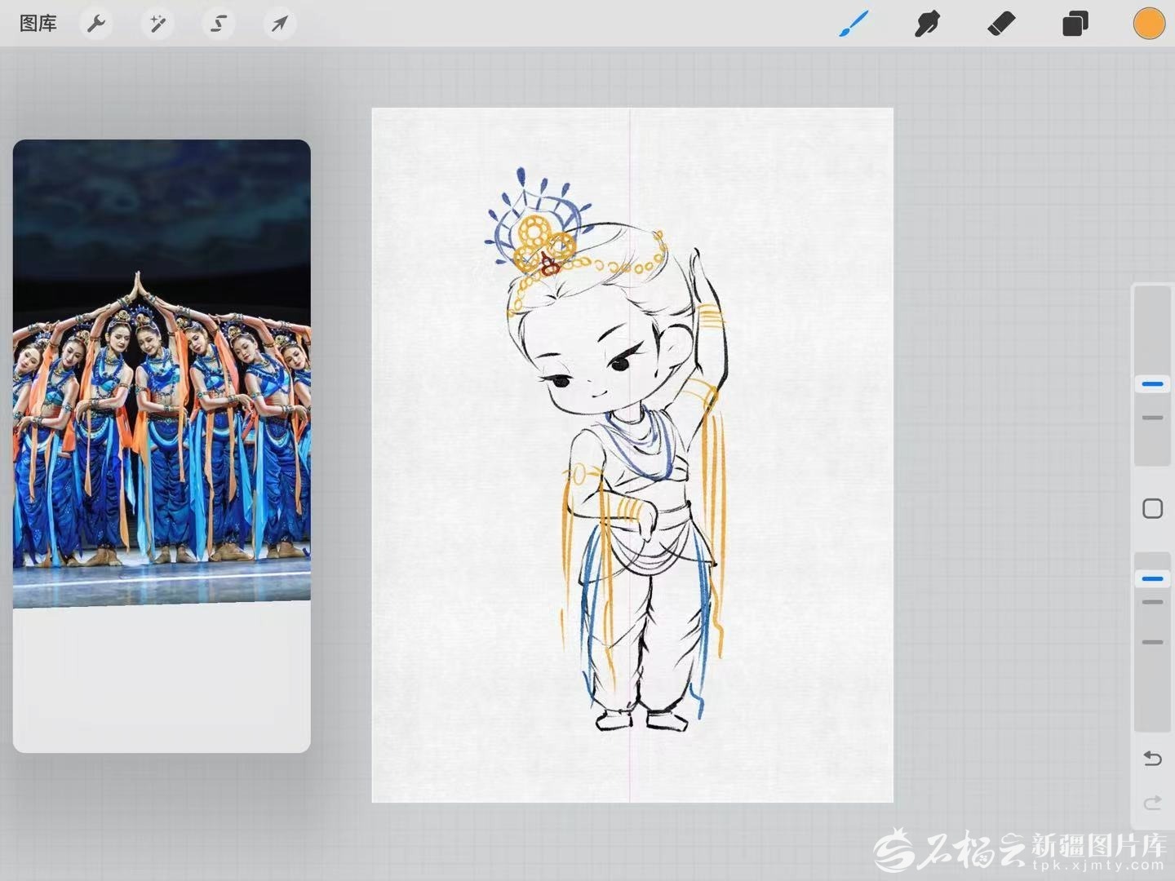Open the Adjustments magic wand menu
The height and width of the screenshot is (881, 1175).
157,24
